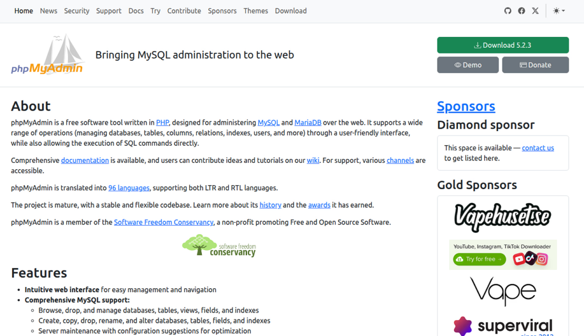The image size is (584, 336).
Task: Open phpMyAdmin's X profile via the X icon
Action: (x=535, y=10)
